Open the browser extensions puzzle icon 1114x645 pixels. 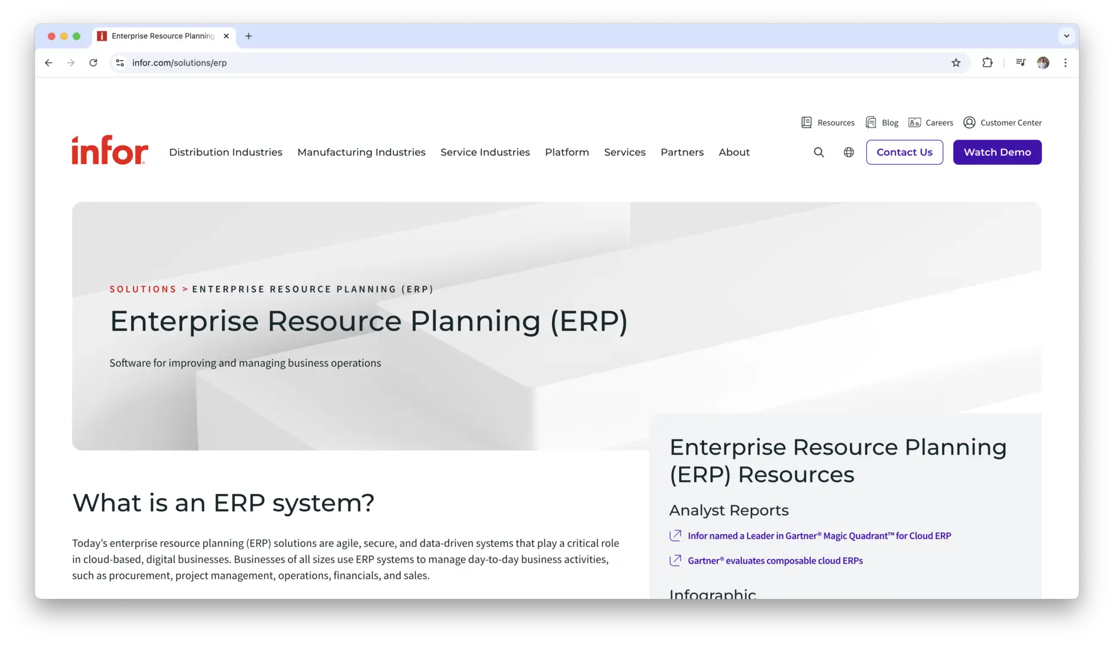987,63
